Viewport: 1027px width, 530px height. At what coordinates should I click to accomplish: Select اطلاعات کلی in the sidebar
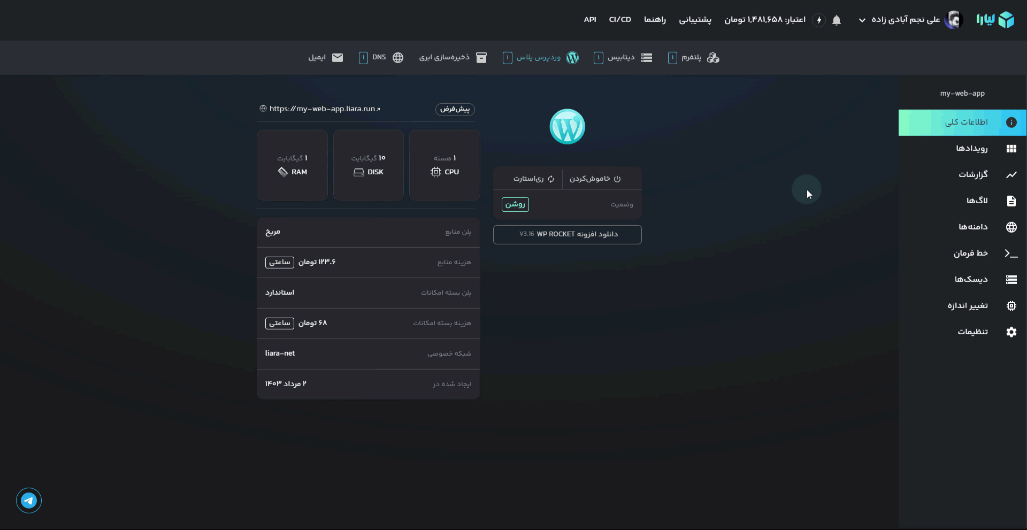[x=962, y=122]
